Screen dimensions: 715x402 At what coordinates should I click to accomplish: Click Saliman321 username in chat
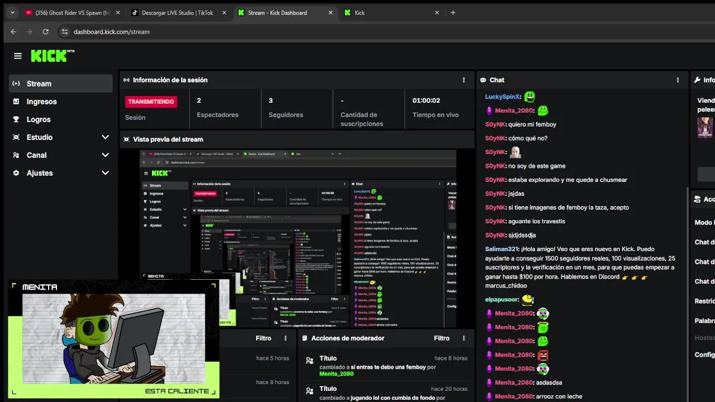[x=502, y=249]
